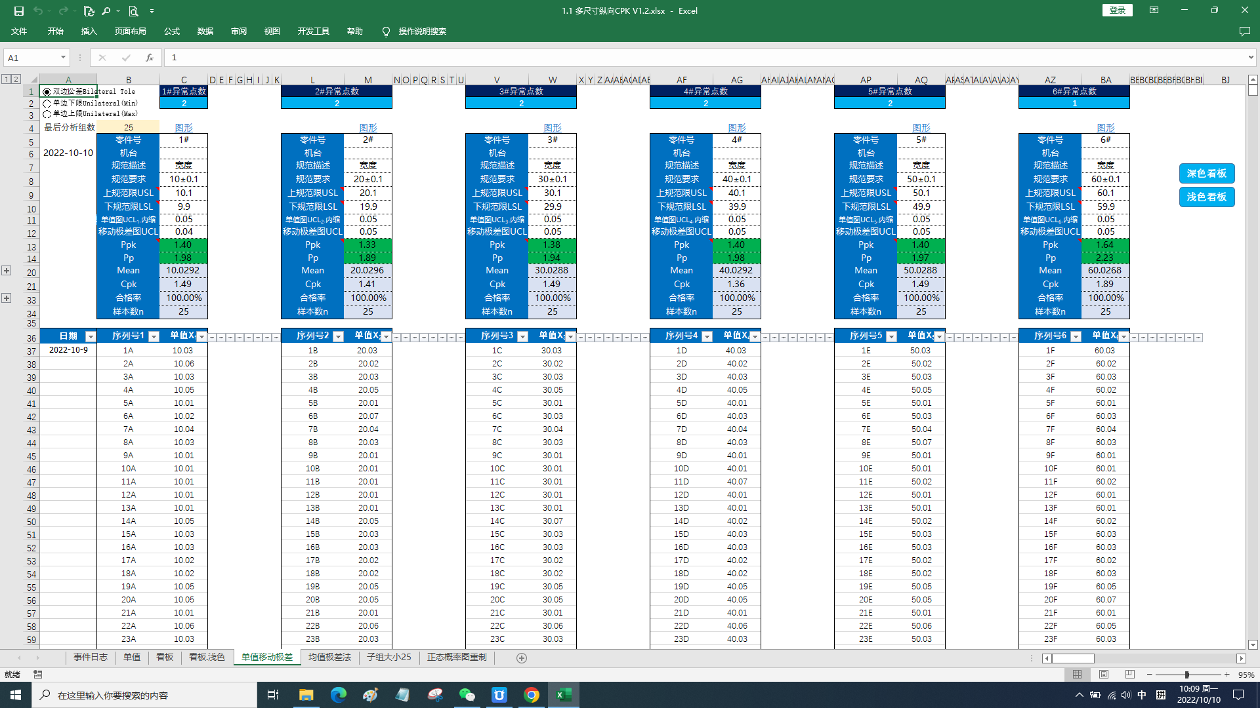Image resolution: width=1260 pixels, height=708 pixels.
Task: Open the 文件 menu
Action: [19, 31]
